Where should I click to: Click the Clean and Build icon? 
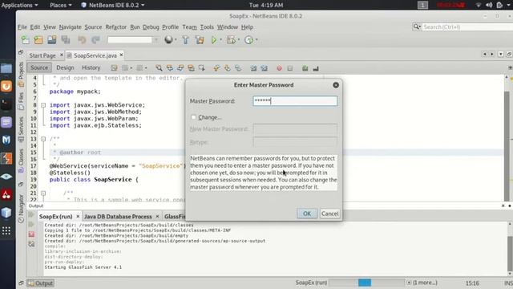(x=200, y=40)
